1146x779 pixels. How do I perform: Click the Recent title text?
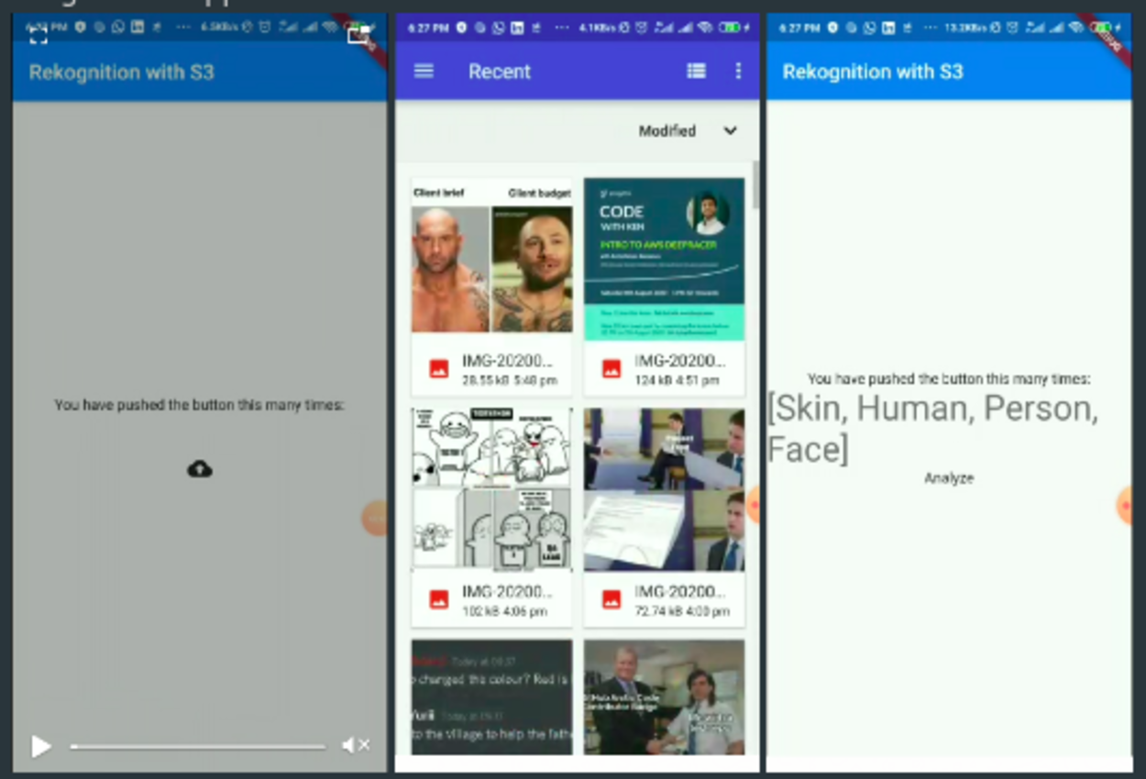click(500, 71)
